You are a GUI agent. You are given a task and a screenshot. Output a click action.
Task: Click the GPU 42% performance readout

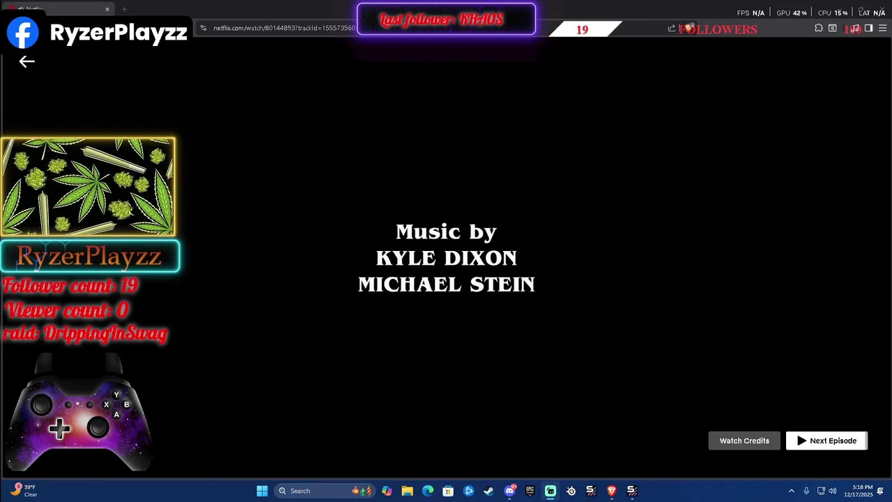click(x=792, y=13)
